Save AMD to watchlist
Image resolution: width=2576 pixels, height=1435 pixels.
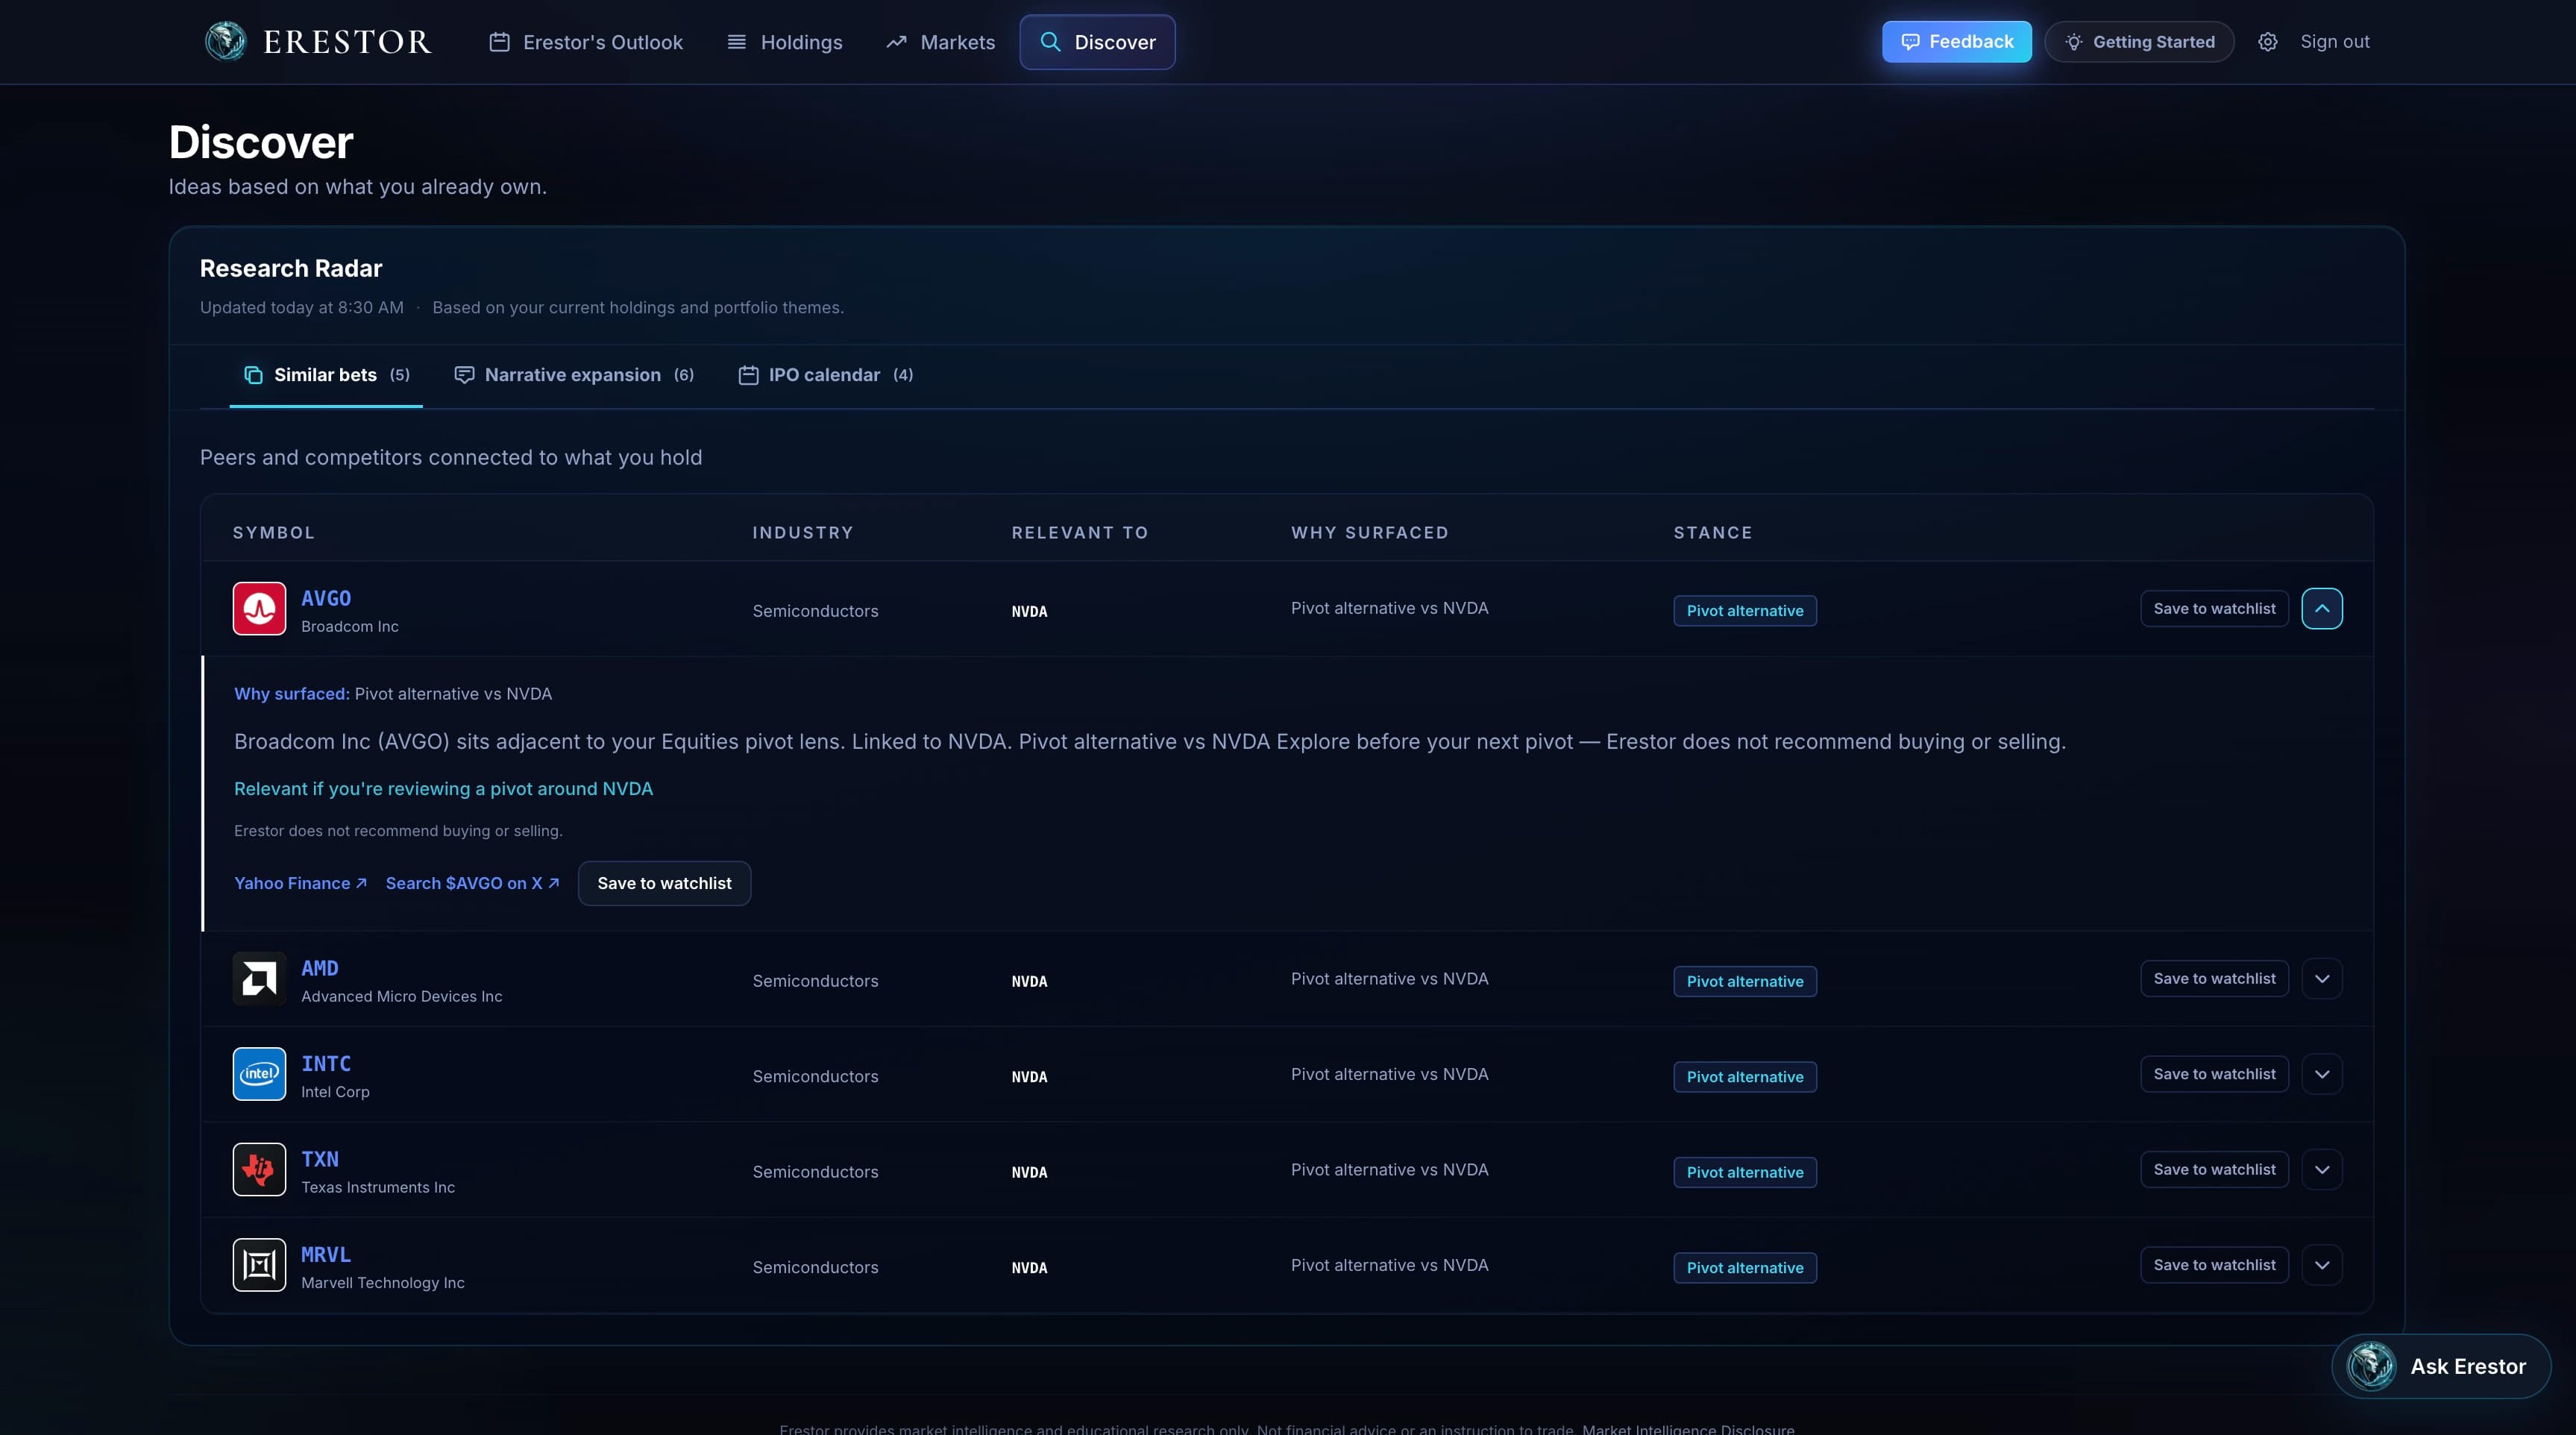click(x=2214, y=978)
